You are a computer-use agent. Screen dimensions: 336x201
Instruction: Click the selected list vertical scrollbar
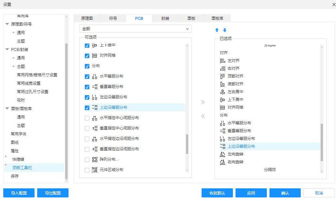(322, 142)
